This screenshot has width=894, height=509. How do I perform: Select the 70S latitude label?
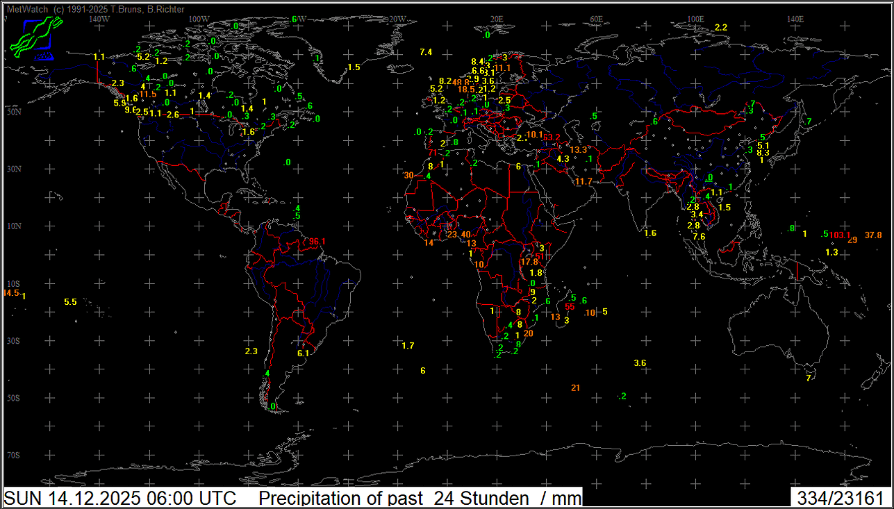tap(13, 455)
